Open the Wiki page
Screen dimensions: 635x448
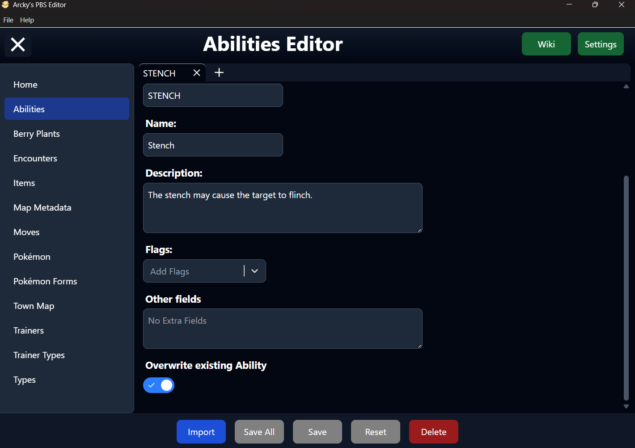point(546,44)
